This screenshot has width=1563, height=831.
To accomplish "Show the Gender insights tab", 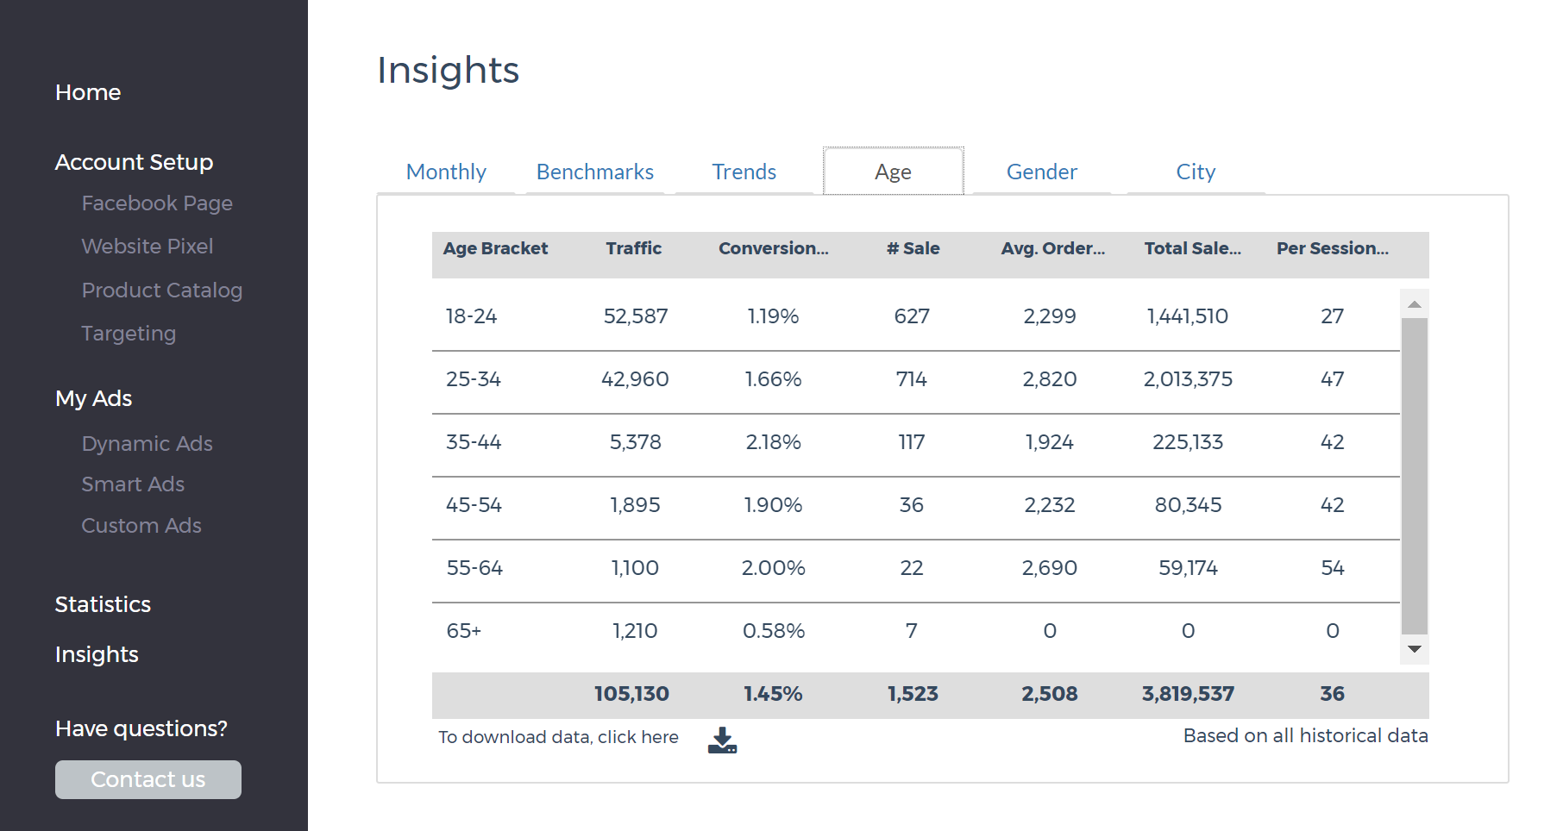I will tap(1041, 172).
